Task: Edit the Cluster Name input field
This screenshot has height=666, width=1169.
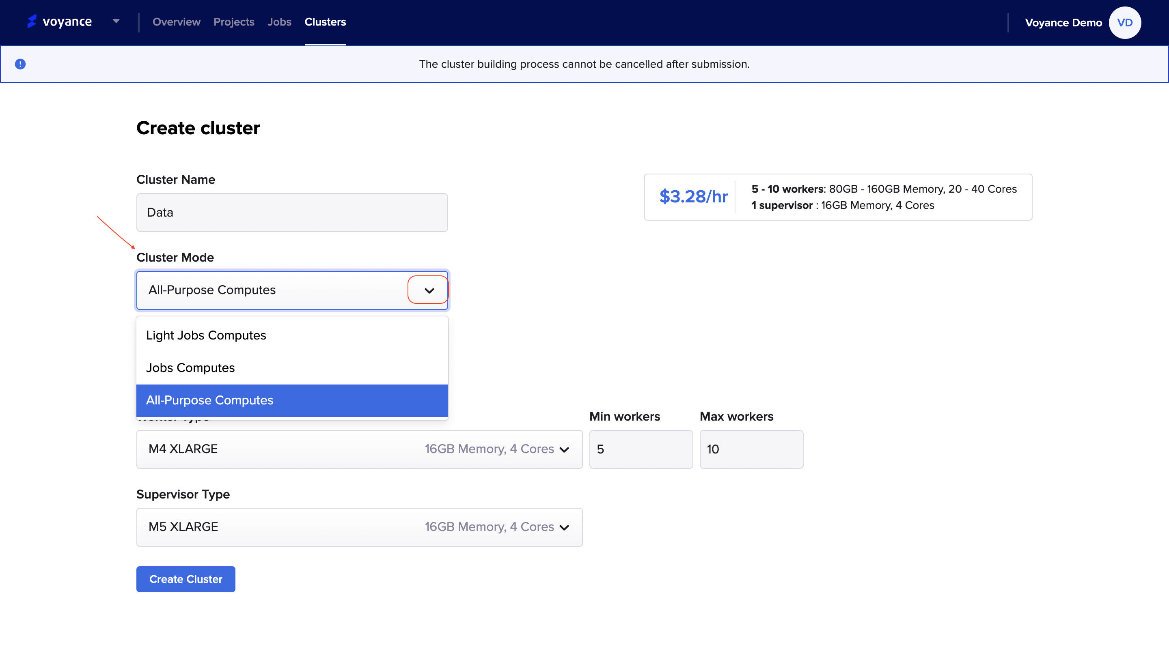Action: coord(292,212)
